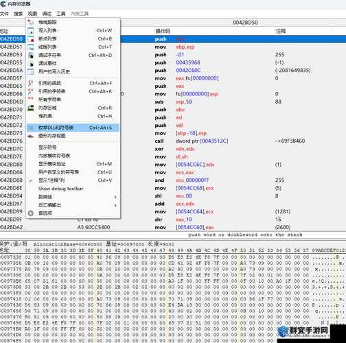Click the 图形内存视图 graphical memory view icon
Screen dimensions: 346x343
pyautogui.click(x=31, y=136)
